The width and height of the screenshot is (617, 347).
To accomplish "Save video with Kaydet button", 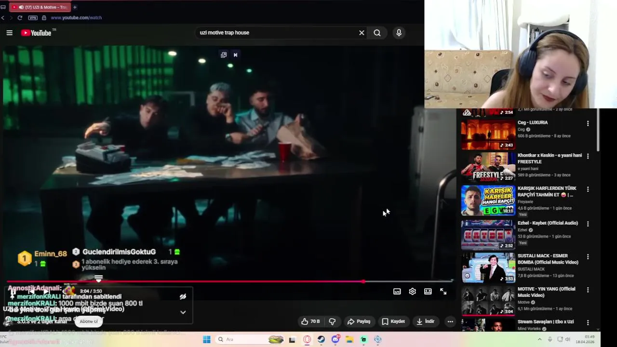I will (393, 321).
